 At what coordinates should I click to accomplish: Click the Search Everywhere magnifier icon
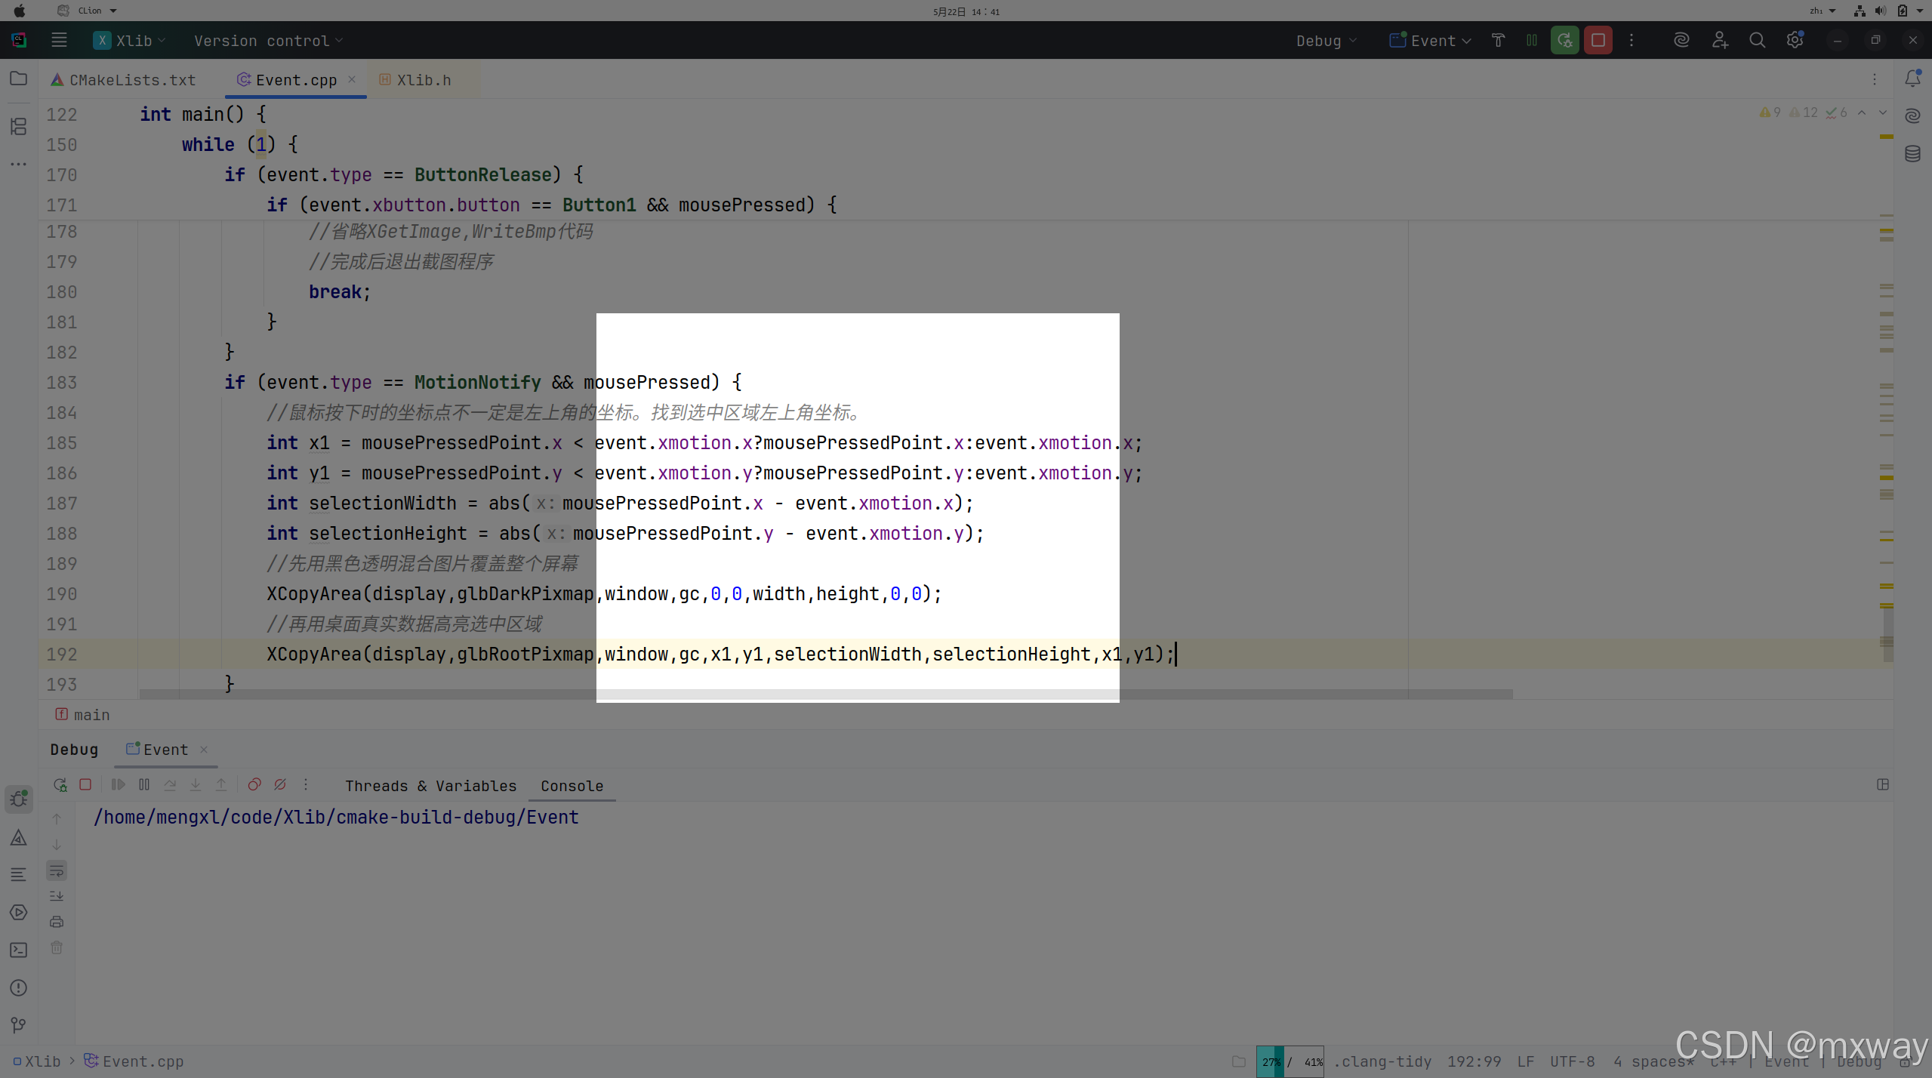click(1757, 40)
